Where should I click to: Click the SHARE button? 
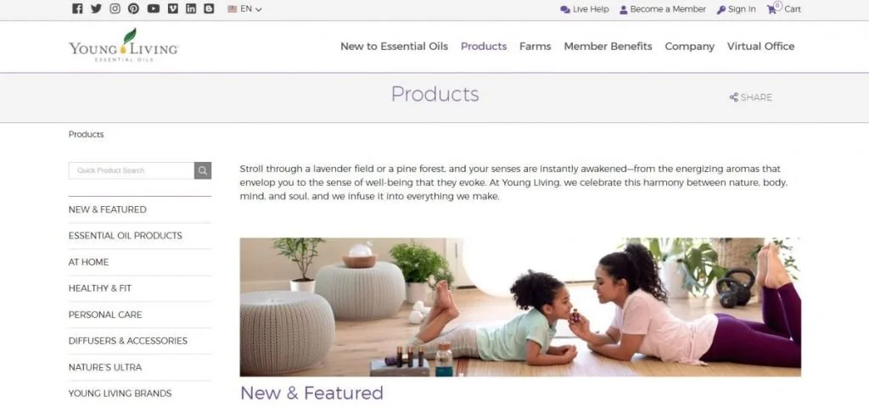point(750,98)
